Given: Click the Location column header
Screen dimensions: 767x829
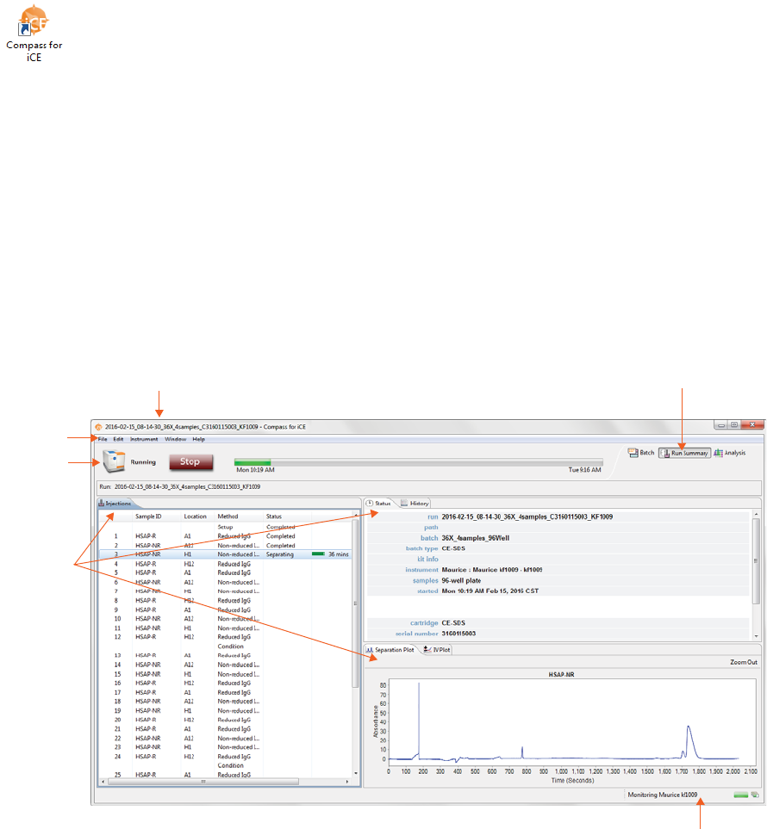Looking at the screenshot, I should (x=195, y=517).
